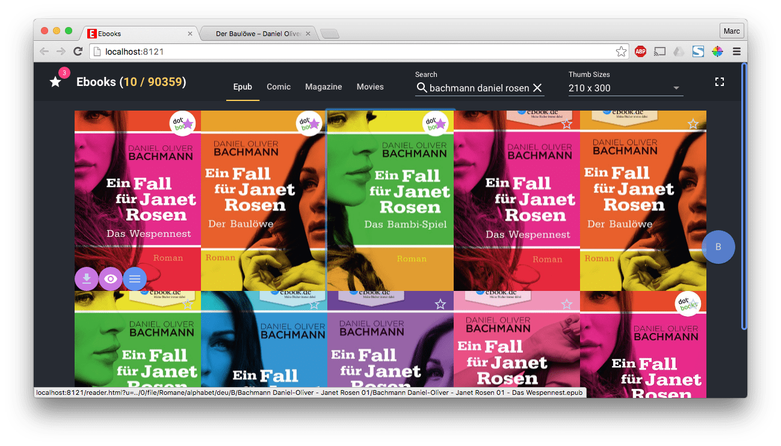
Task: Click the browser forward arrow
Action: pyautogui.click(x=61, y=52)
